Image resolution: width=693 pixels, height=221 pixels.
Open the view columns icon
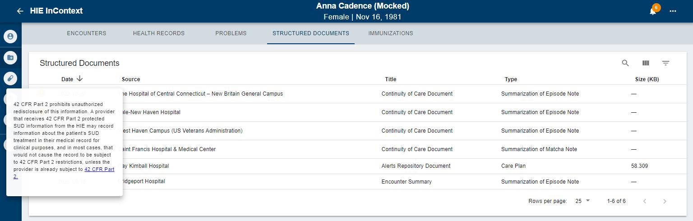(x=646, y=63)
